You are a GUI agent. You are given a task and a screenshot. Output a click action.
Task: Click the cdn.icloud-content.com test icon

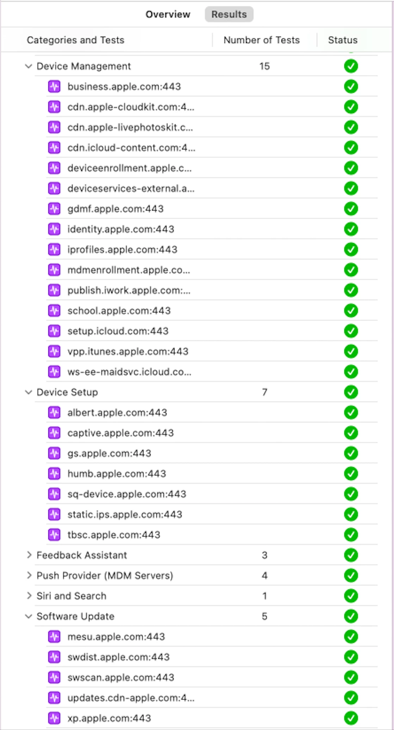point(54,148)
